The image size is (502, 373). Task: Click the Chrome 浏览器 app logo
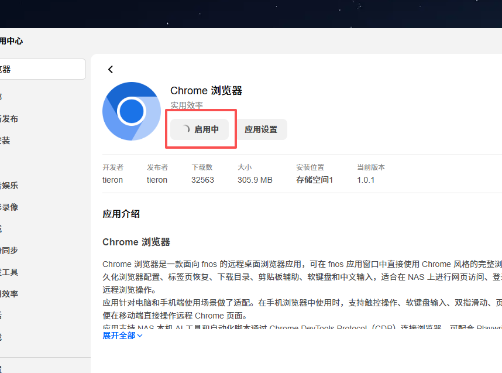pos(132,111)
